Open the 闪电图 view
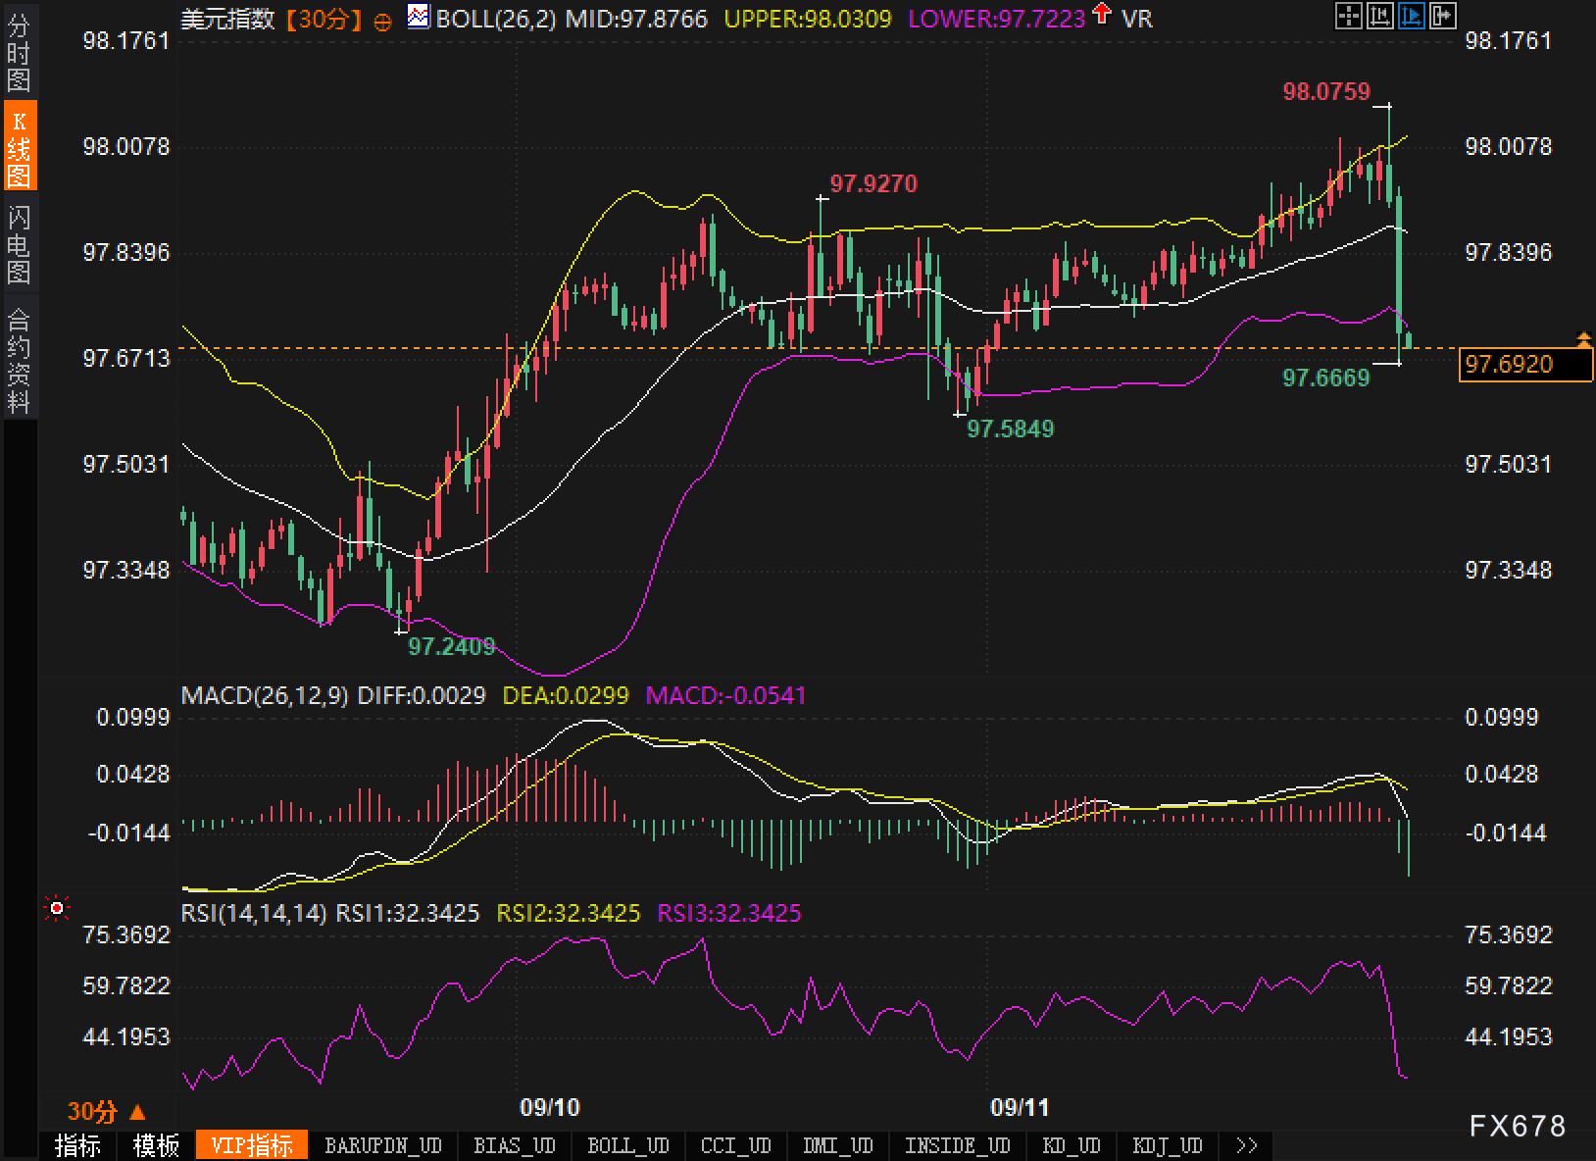Image resolution: width=1596 pixels, height=1161 pixels. (19, 244)
